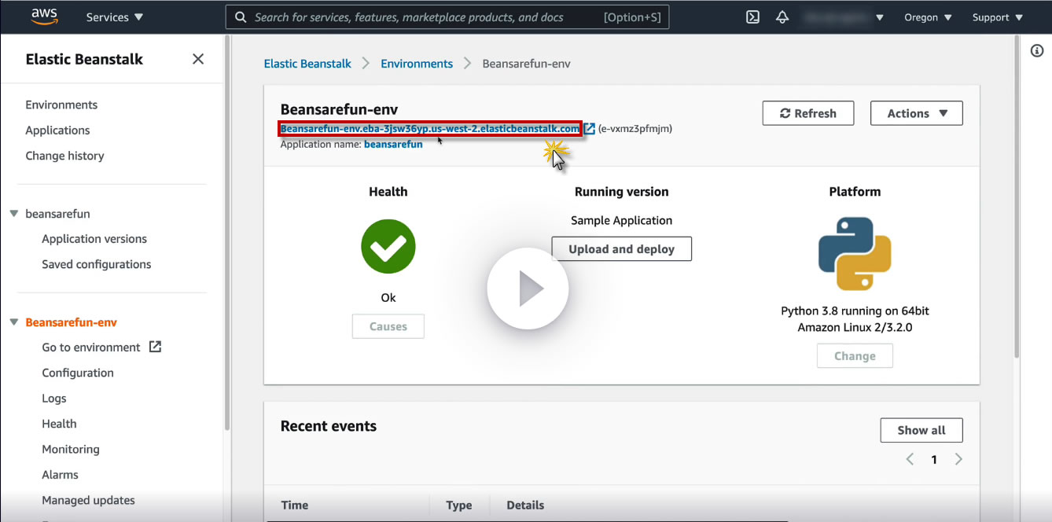This screenshot has width=1052, height=522.
Task: Refresh the environment
Action: point(808,113)
